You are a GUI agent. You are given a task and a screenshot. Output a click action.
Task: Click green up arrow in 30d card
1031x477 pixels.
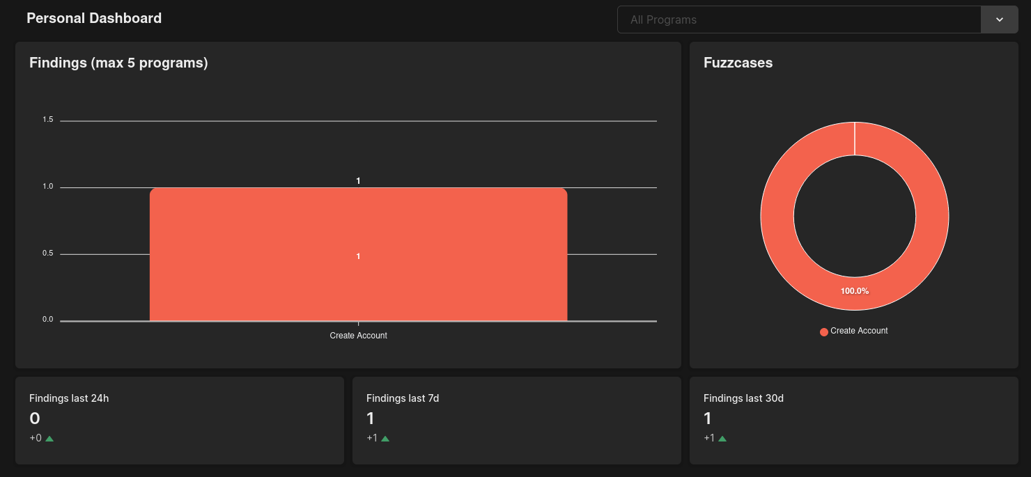pos(722,439)
